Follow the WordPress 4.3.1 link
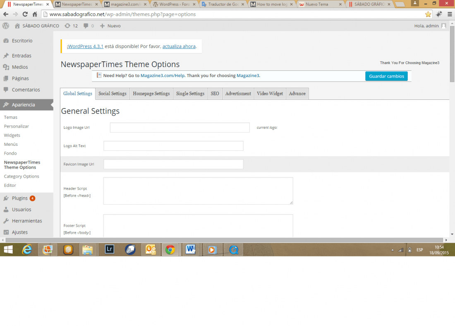This screenshot has height=326, width=455. coord(86,46)
